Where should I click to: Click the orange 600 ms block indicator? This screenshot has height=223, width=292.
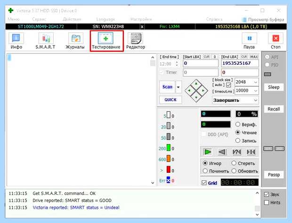tap(168, 159)
